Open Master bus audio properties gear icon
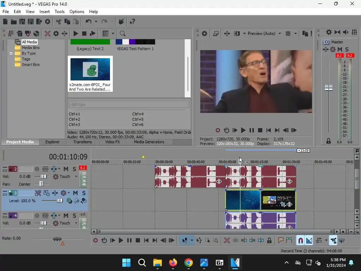Screen dimensions: 361x271 [329, 32]
